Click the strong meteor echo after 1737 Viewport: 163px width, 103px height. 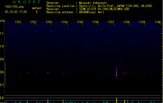click(117, 73)
